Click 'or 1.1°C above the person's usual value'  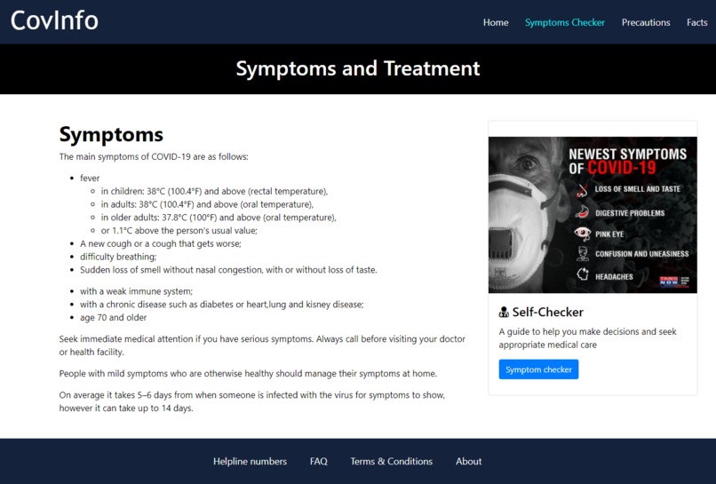[179, 231]
